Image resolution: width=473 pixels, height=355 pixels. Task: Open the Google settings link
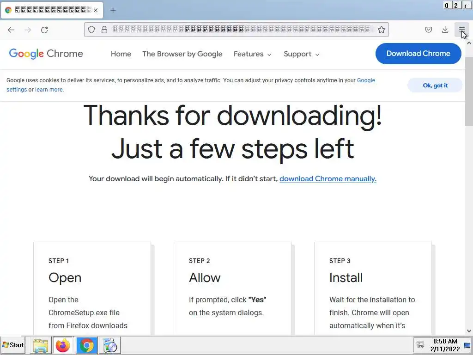coord(366,80)
